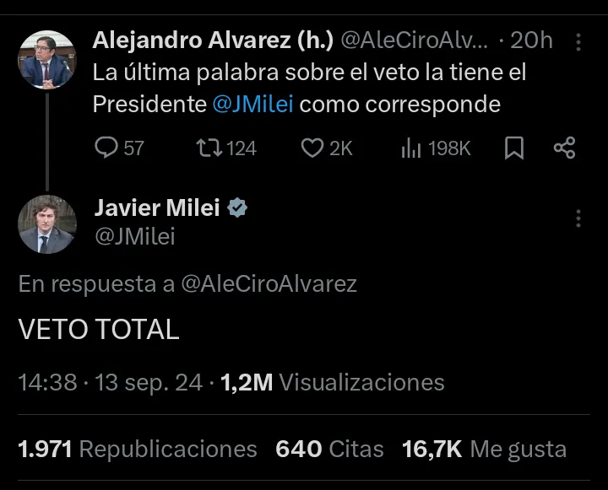Like Alejandro Alvarez's tweet via heart icon
This screenshot has width=608, height=490.
pyautogui.click(x=312, y=148)
